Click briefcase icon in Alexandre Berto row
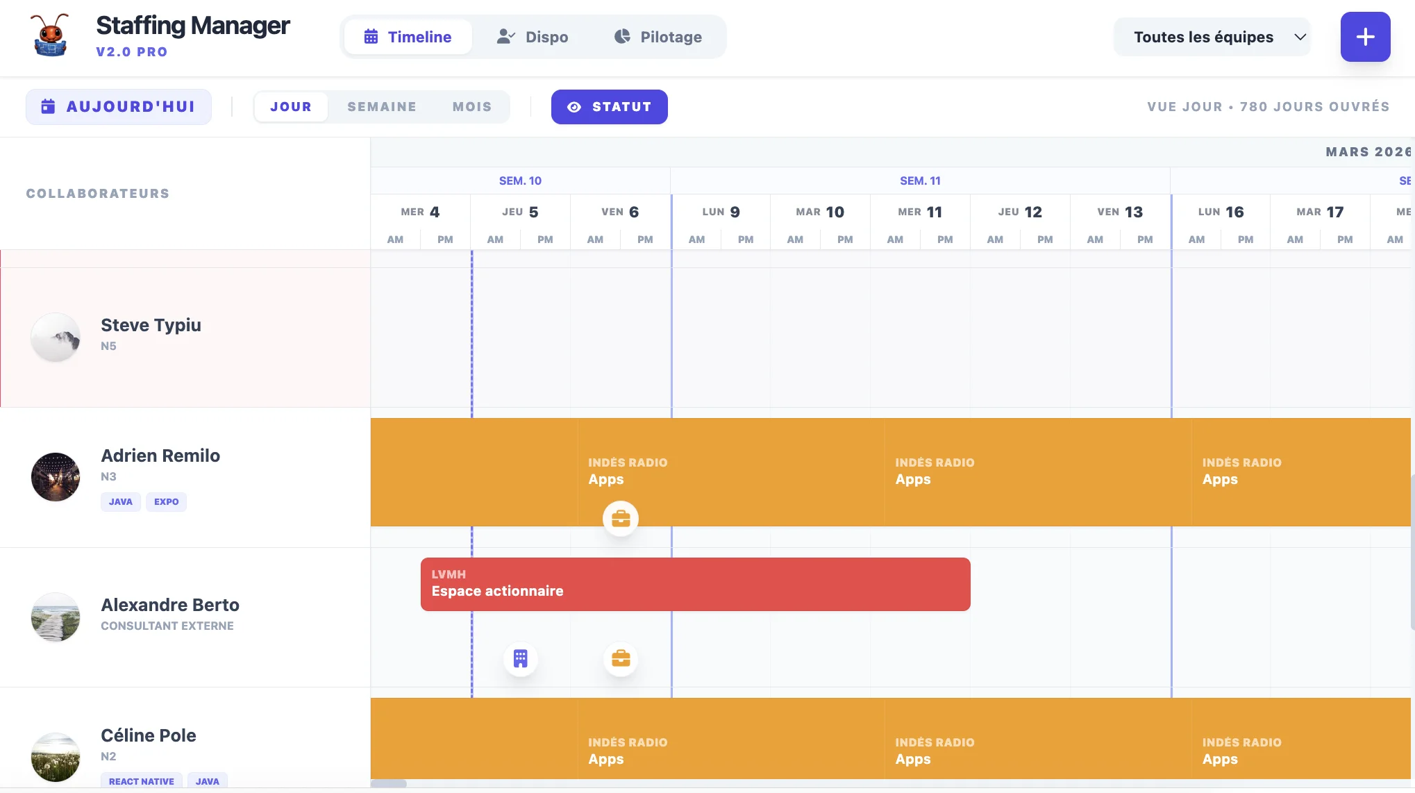Screen dimensions: 1415x793 (x=620, y=658)
